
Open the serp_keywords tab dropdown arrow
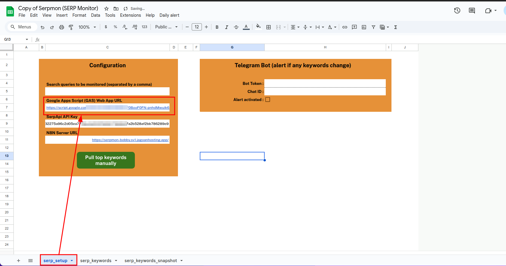(x=116, y=261)
